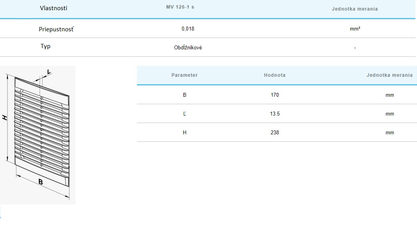
Task: Click Jednotka merania header in dimensions table
Action: tap(389, 75)
